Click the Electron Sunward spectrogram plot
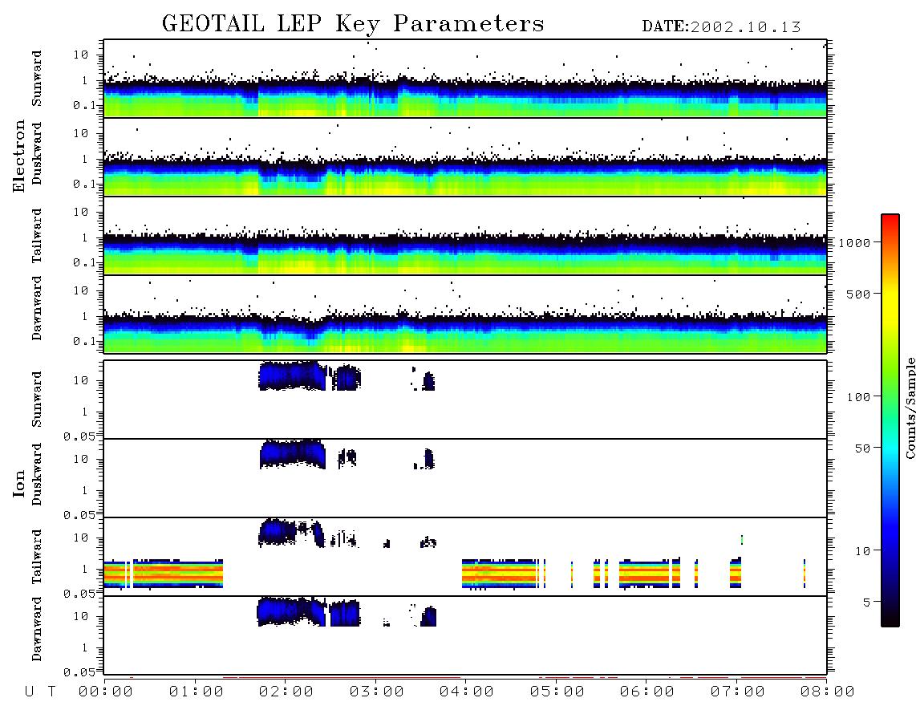The width and height of the screenshot is (916, 706). (x=465, y=78)
